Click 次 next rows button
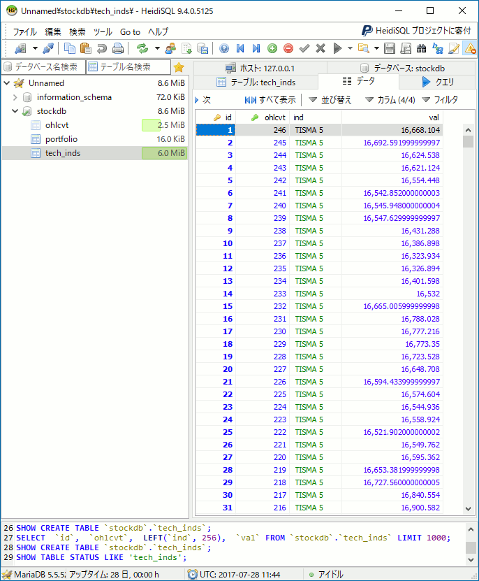Image resolution: width=479 pixels, height=581 pixels. tap(203, 100)
